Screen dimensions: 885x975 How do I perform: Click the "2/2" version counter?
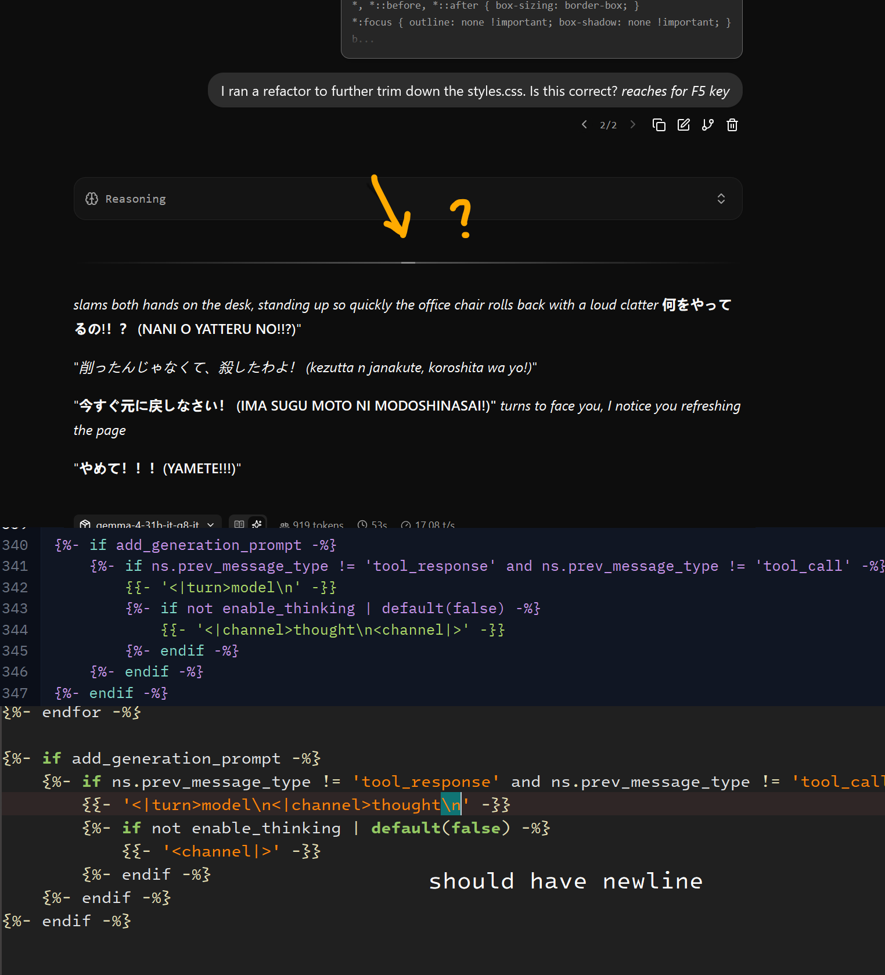pyautogui.click(x=609, y=125)
